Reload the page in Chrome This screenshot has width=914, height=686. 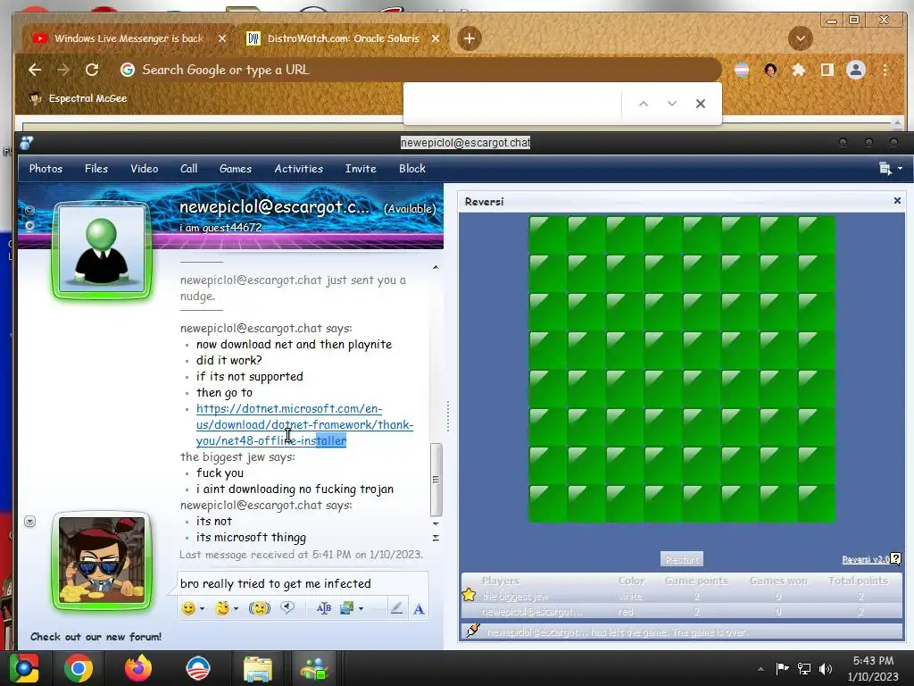(92, 70)
